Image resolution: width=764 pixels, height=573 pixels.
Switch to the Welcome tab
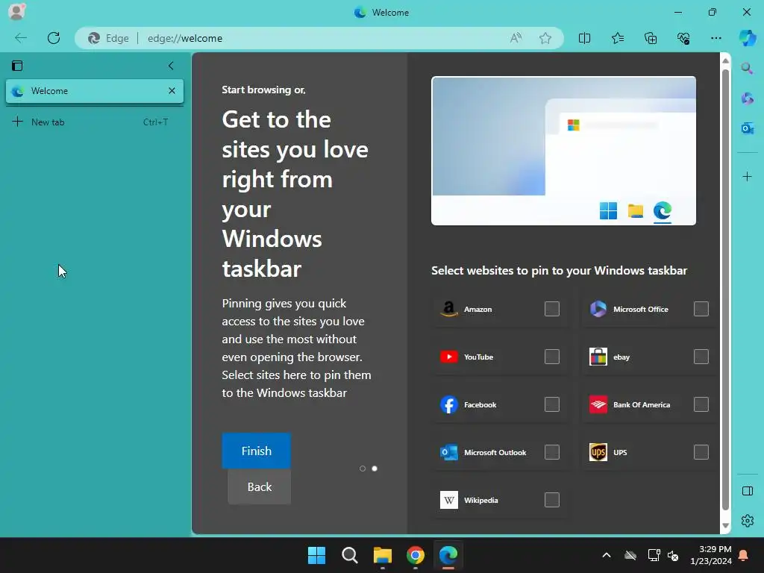tap(95, 91)
